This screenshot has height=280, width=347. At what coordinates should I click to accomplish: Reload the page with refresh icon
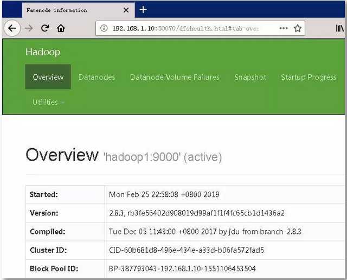pyautogui.click(x=45, y=28)
